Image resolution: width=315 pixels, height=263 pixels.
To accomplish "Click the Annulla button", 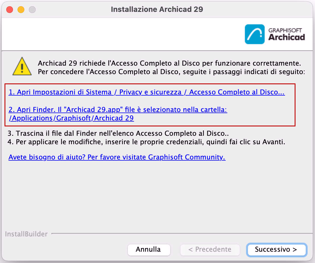I will click(149, 250).
